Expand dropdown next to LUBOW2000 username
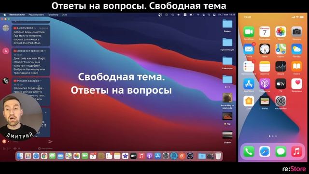 [x=35, y=28]
